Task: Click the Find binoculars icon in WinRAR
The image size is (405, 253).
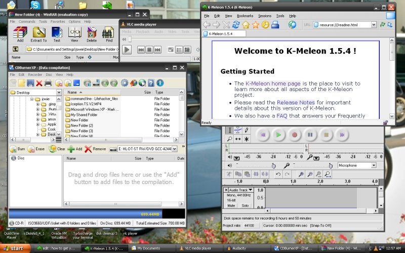Action: tap(109, 34)
